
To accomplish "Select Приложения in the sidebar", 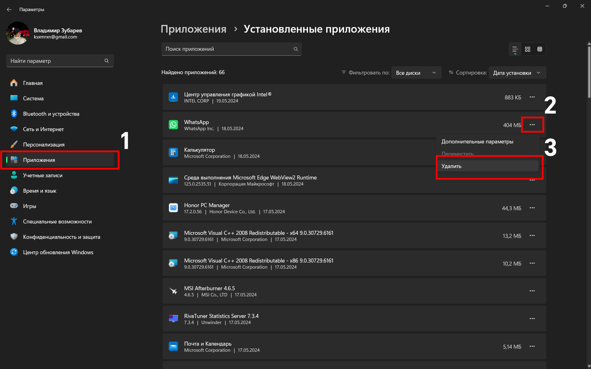I will click(x=60, y=160).
